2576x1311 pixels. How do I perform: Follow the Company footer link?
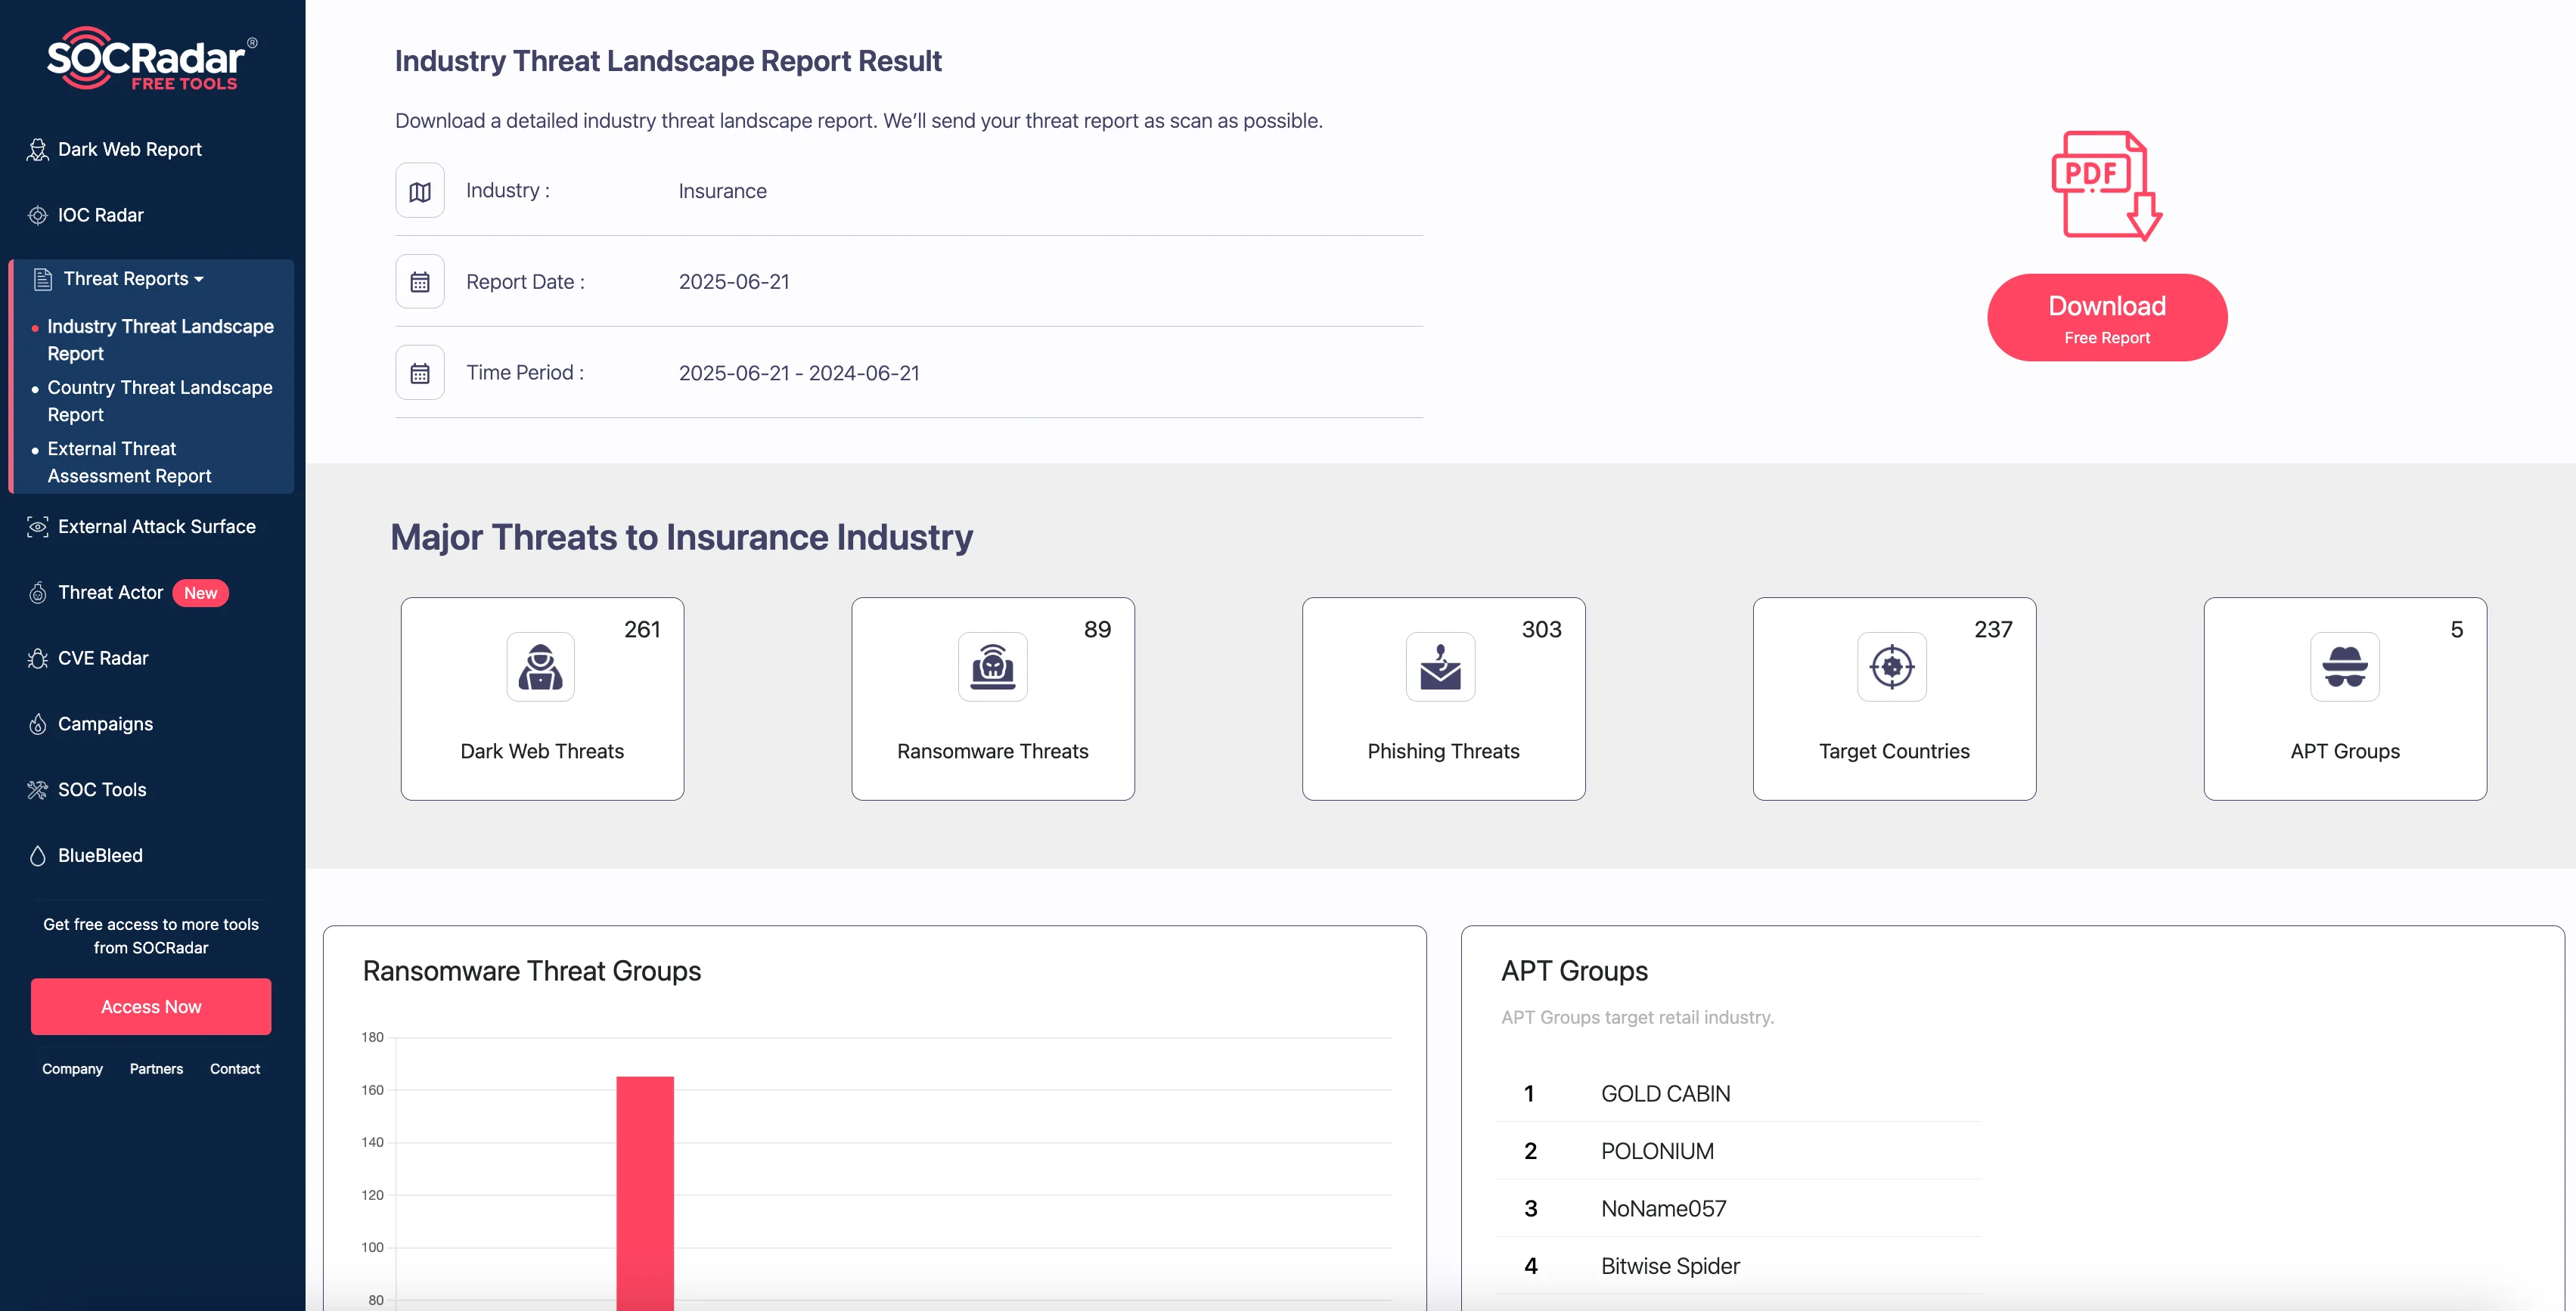point(72,1069)
